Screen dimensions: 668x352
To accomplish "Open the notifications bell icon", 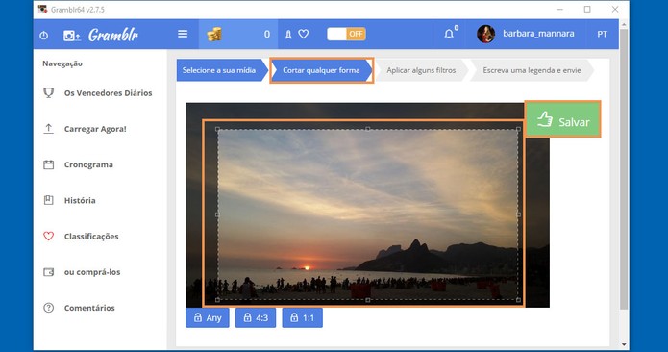I will point(449,34).
